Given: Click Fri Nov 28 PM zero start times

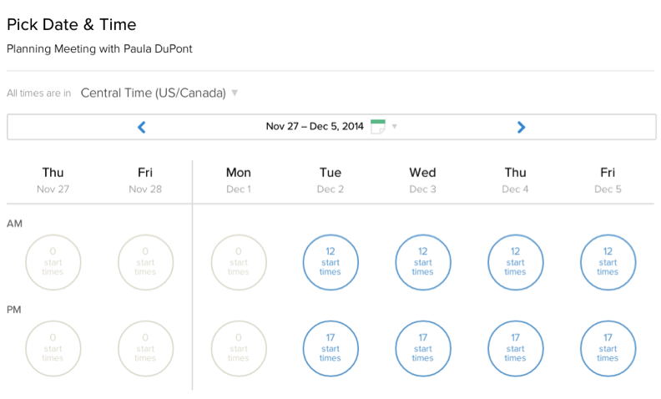Looking at the screenshot, I should [145, 348].
